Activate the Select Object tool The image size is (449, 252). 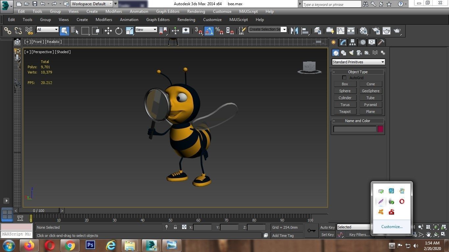click(64, 31)
